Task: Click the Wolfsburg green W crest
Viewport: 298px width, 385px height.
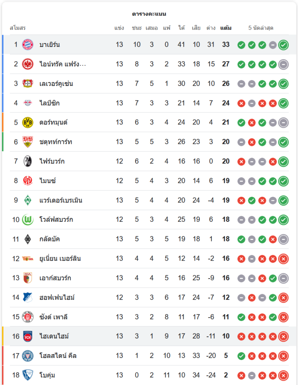Action: (28, 219)
